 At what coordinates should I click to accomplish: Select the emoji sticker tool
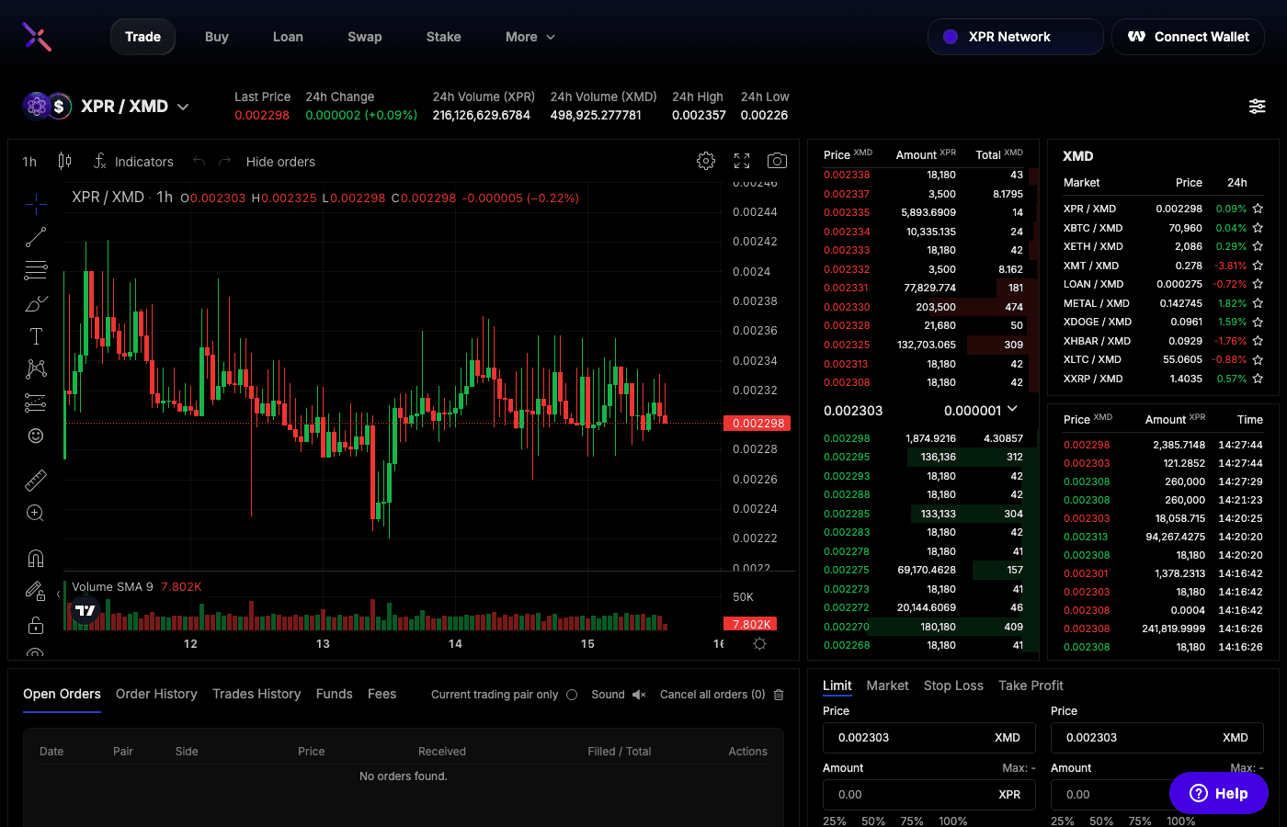click(x=35, y=436)
